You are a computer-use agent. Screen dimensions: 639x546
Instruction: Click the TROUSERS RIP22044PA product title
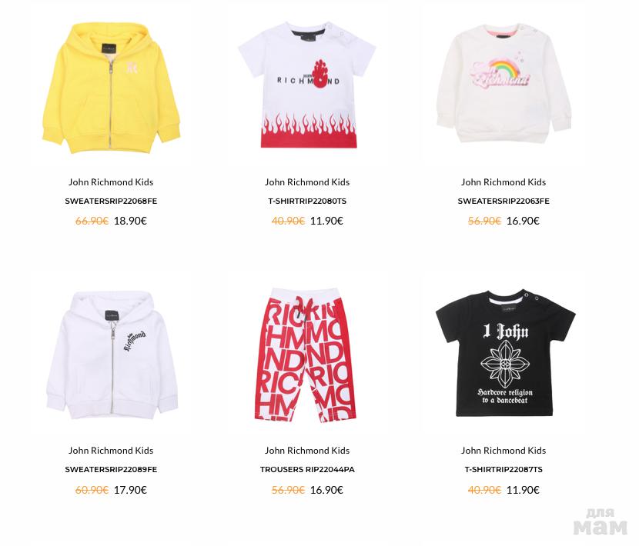tap(307, 469)
